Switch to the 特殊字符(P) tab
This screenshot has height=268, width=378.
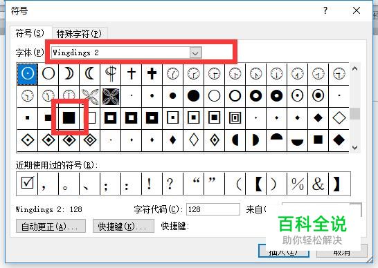(x=79, y=34)
